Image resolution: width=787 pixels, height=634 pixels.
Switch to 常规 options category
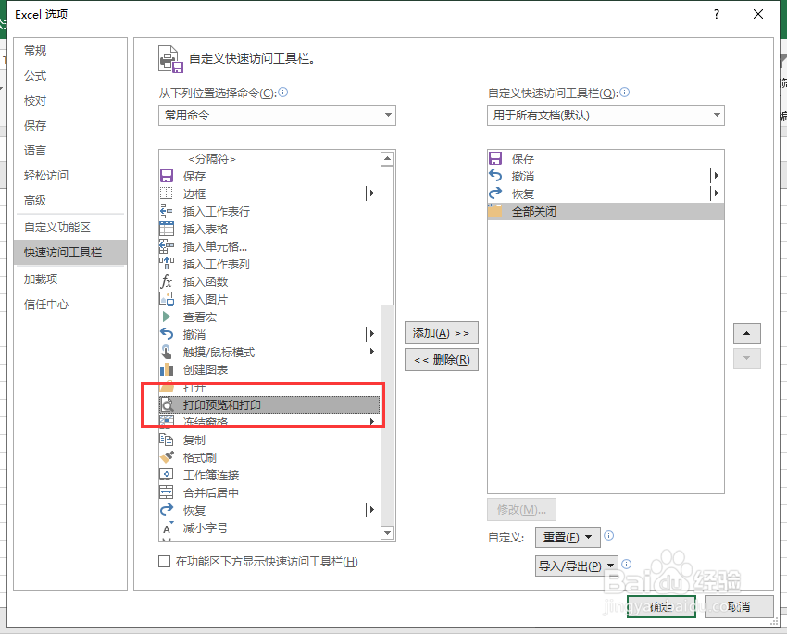70,50
